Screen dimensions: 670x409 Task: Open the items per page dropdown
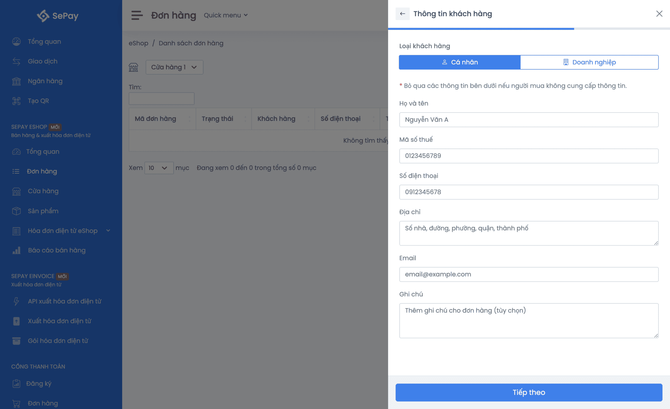(158, 168)
